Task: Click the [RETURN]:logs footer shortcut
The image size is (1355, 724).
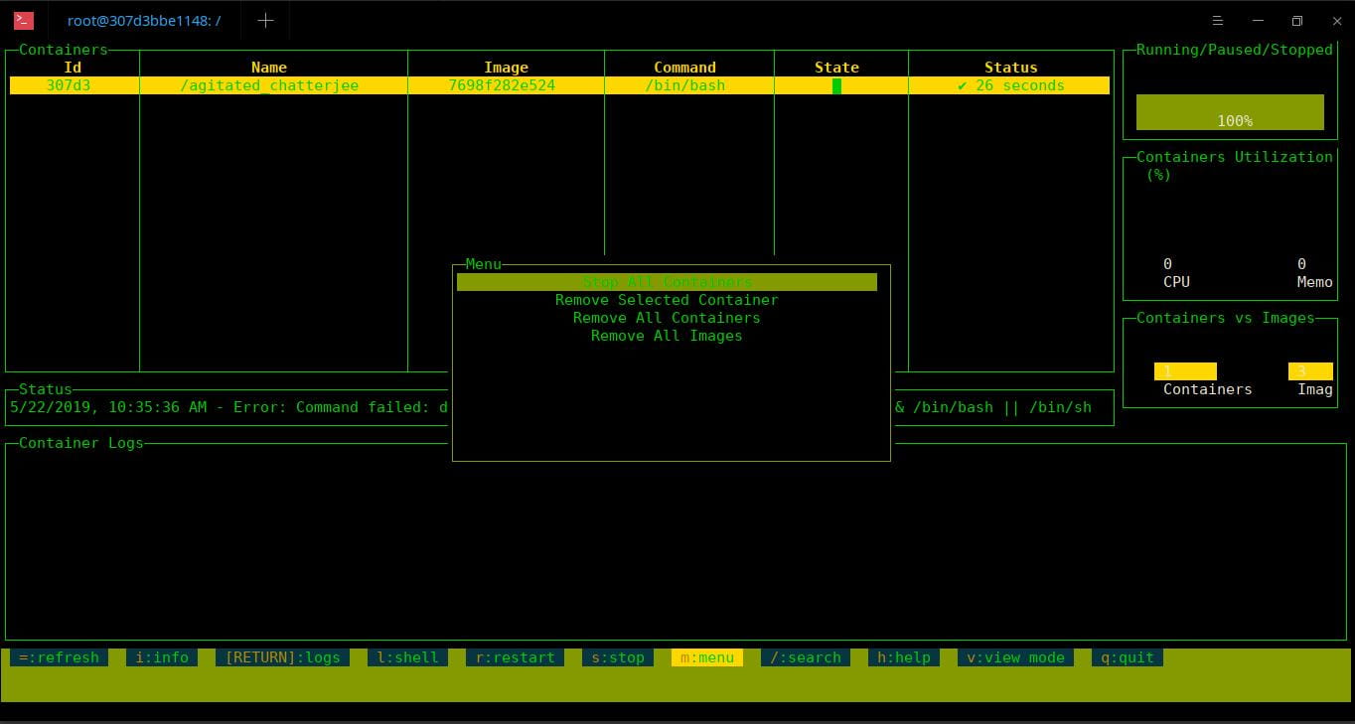Action: (282, 657)
